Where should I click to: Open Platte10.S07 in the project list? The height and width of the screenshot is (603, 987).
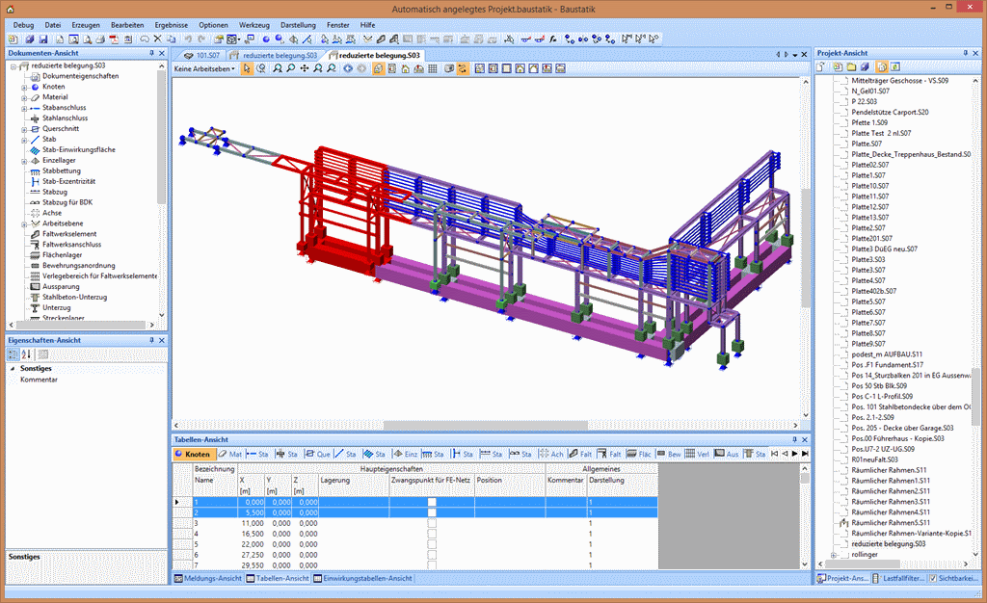click(x=869, y=186)
